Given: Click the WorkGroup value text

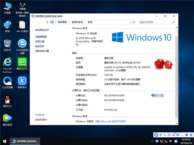Looking at the screenshot, I should point(111,110).
